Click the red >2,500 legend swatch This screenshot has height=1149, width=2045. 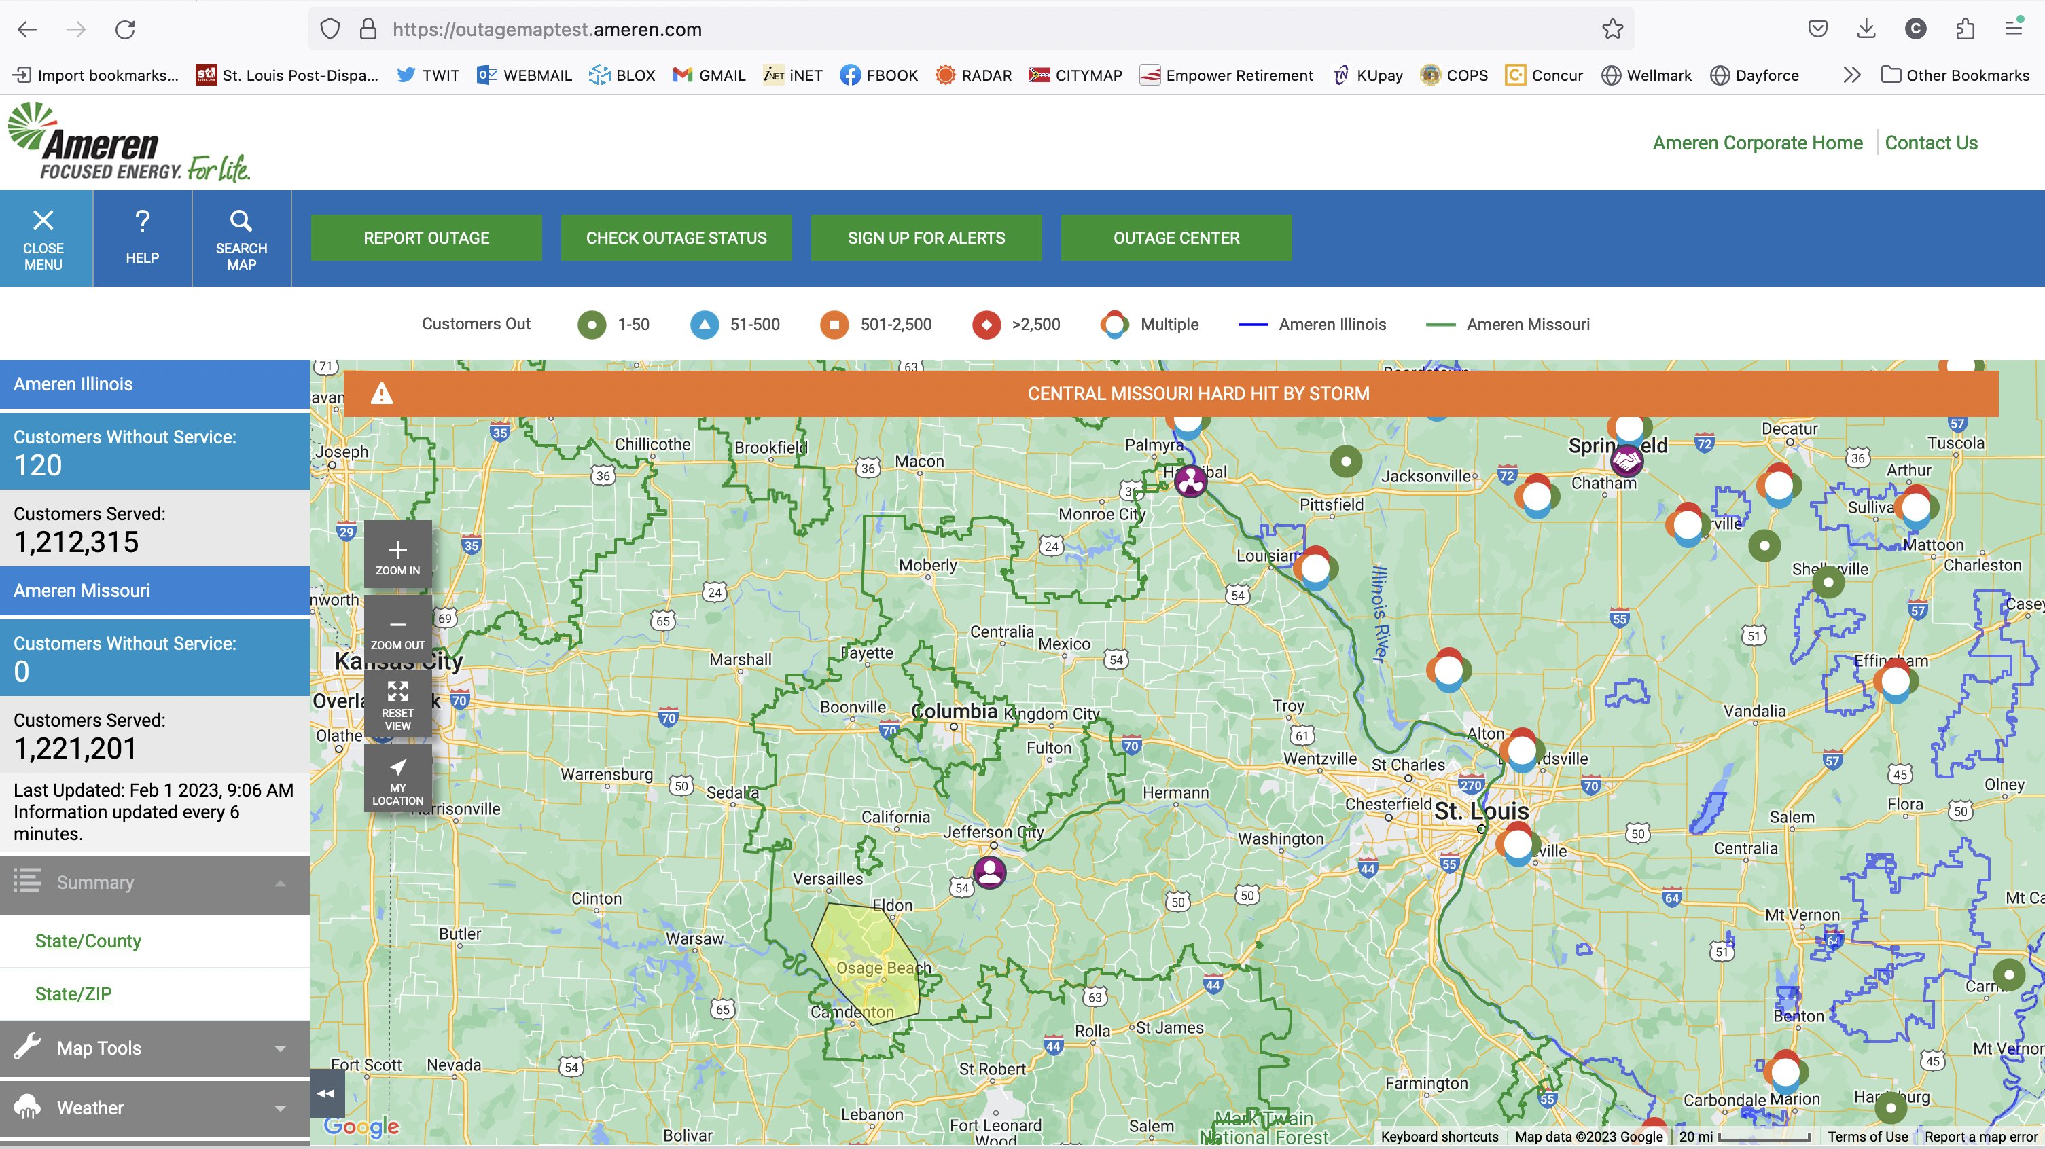coord(986,325)
